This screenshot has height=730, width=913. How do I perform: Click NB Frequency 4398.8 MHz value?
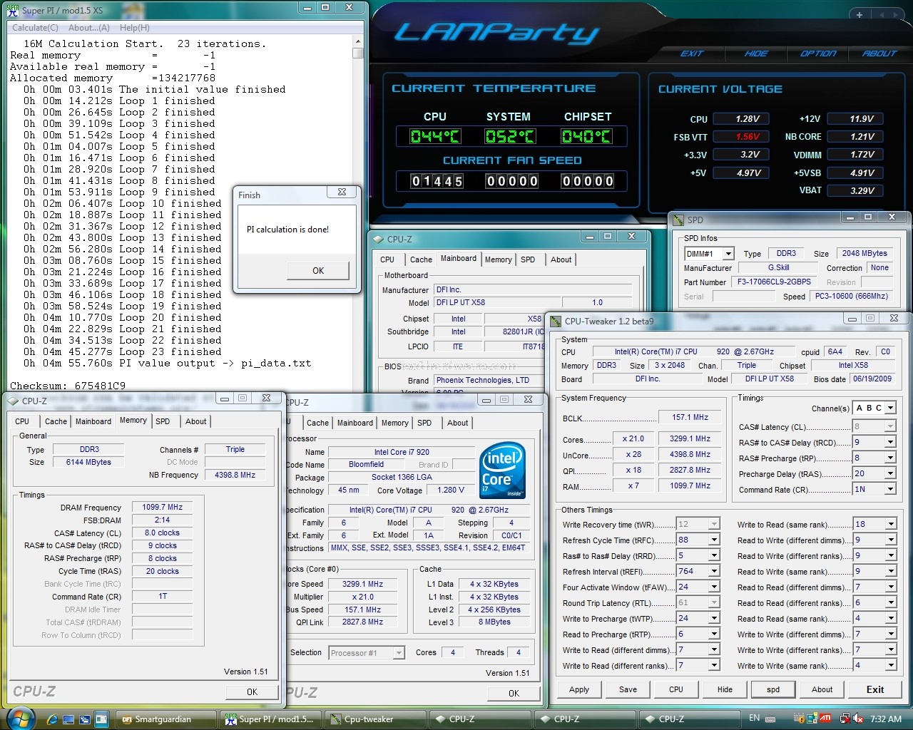235,475
